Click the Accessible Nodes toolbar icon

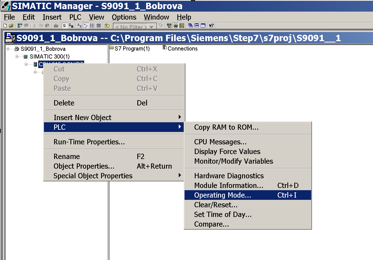point(20,26)
